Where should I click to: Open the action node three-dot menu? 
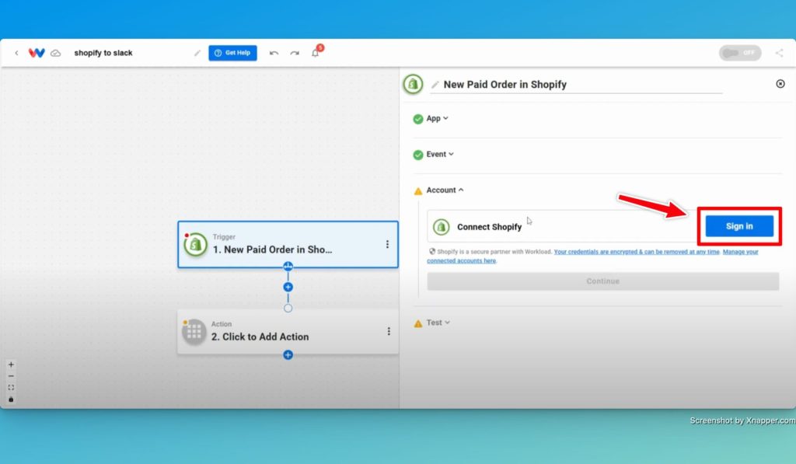tap(389, 331)
